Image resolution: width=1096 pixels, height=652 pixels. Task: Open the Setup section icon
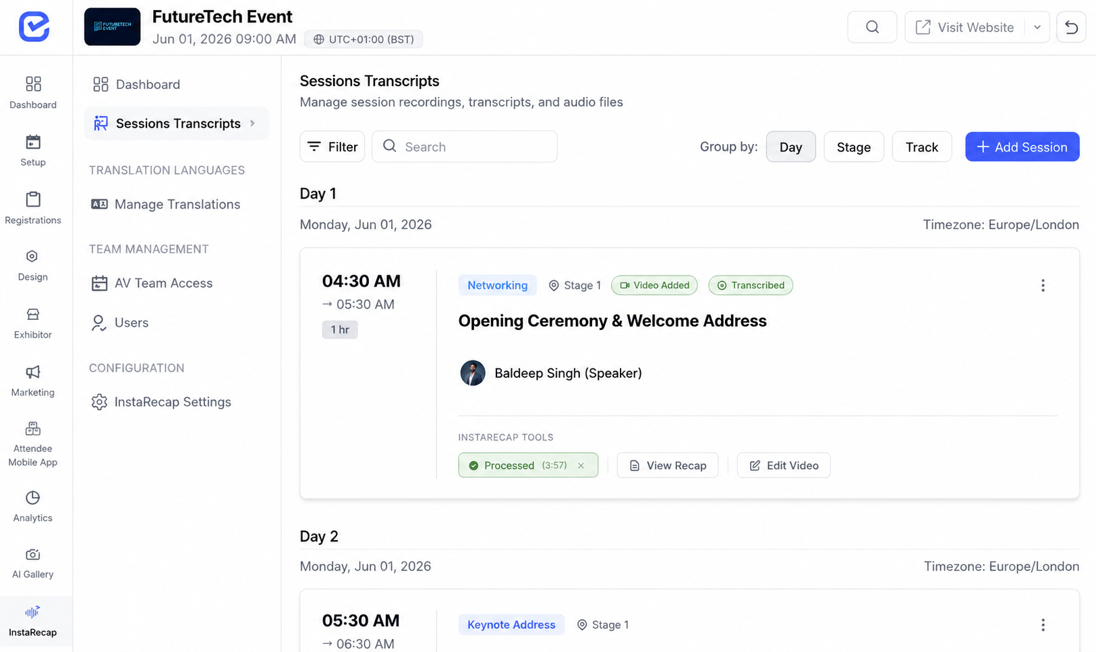[x=33, y=150]
